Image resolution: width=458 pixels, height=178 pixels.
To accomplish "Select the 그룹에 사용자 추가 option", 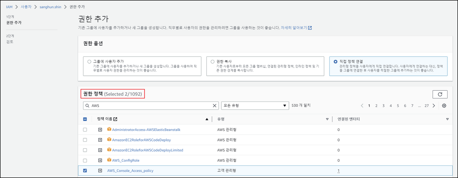I will click(89, 61).
